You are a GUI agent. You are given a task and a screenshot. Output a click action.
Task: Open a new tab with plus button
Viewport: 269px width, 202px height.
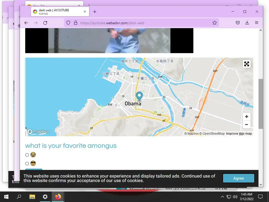pos(95,12)
